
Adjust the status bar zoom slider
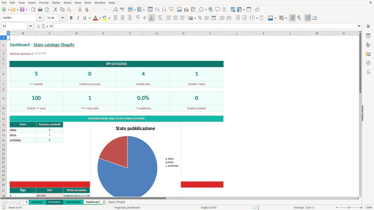349,208
